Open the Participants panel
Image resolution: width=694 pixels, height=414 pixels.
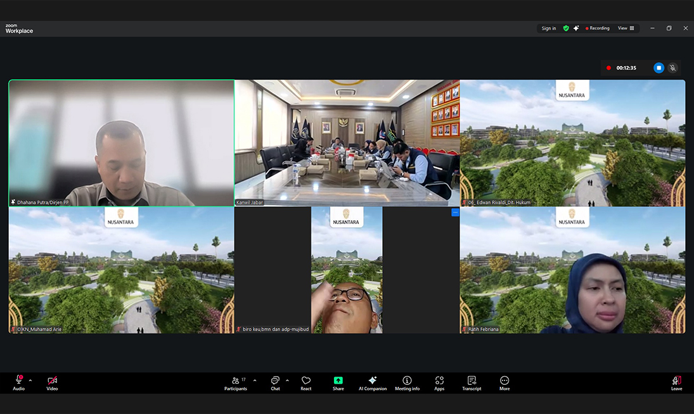point(235,382)
